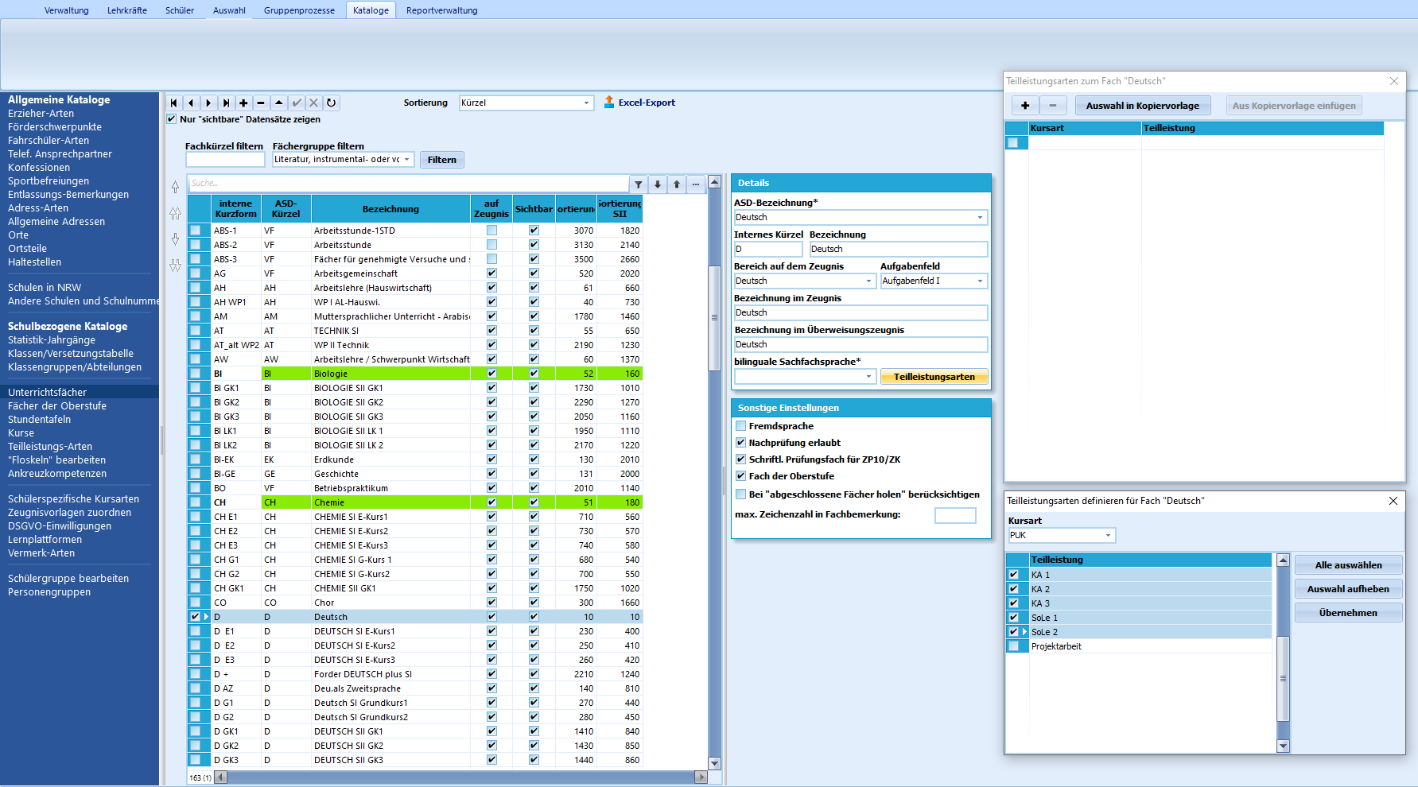Switch to the Reportverwaltung tab
This screenshot has width=1418, height=787.
click(441, 10)
